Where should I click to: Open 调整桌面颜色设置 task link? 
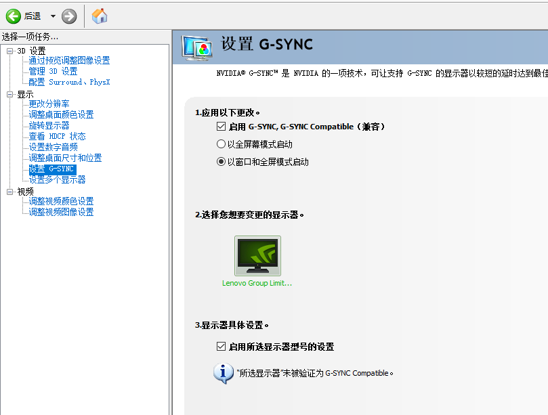point(61,114)
